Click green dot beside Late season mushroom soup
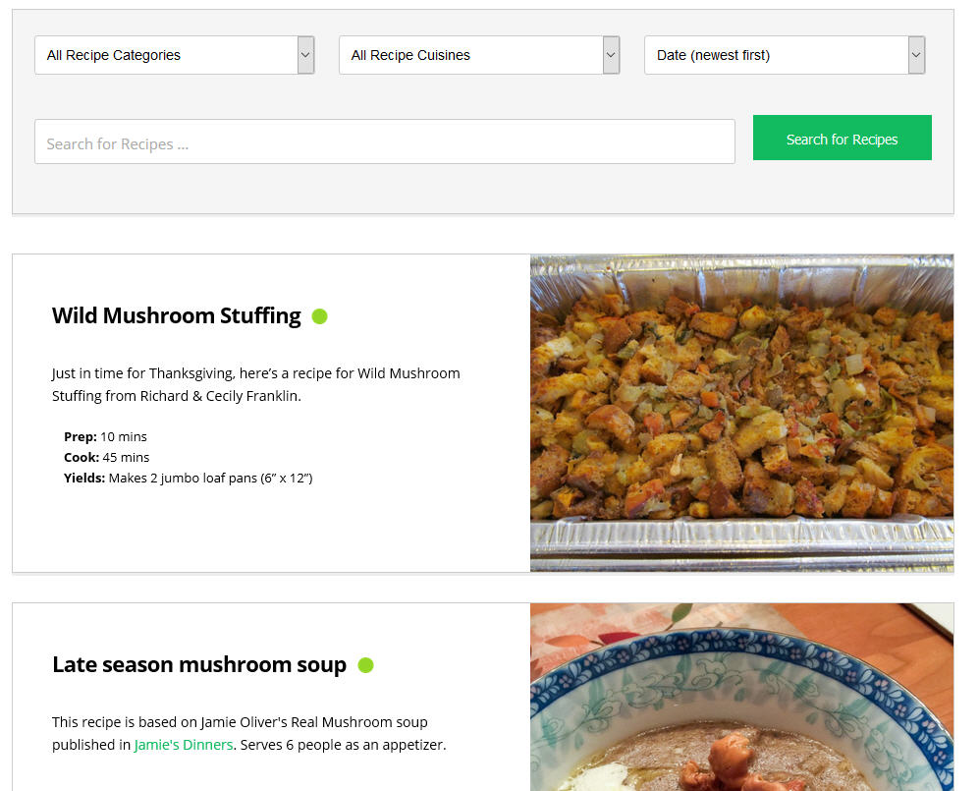The image size is (979, 791). (x=366, y=665)
